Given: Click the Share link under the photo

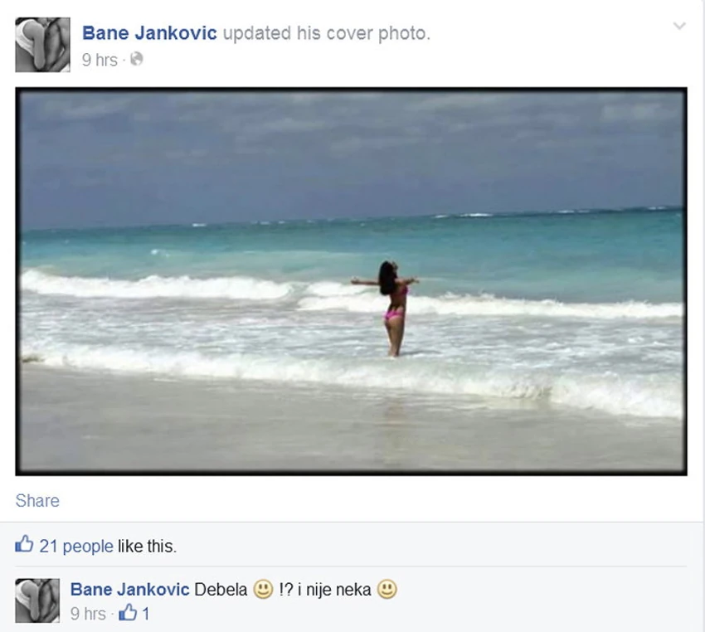Looking at the screenshot, I should click(x=37, y=501).
